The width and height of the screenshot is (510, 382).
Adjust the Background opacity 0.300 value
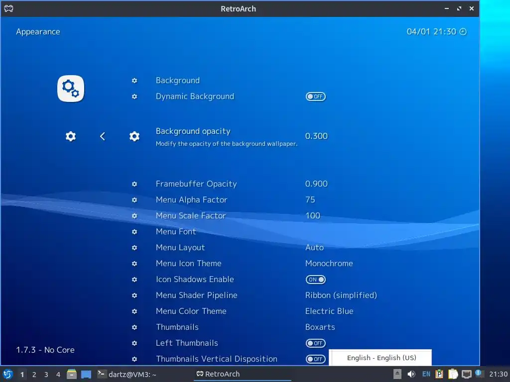pyautogui.click(x=316, y=136)
